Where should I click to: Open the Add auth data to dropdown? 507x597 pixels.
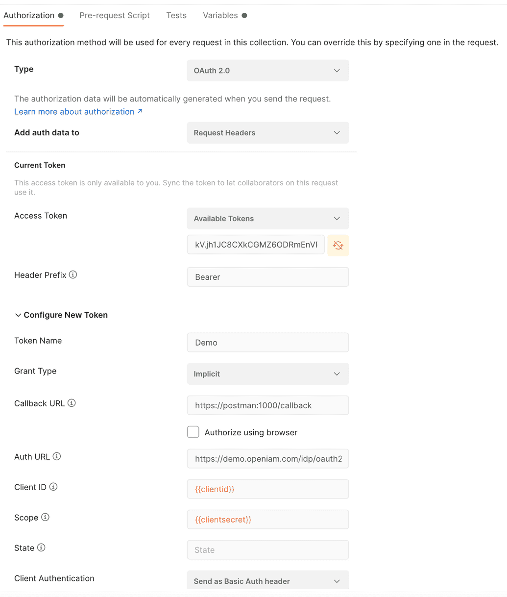click(267, 132)
